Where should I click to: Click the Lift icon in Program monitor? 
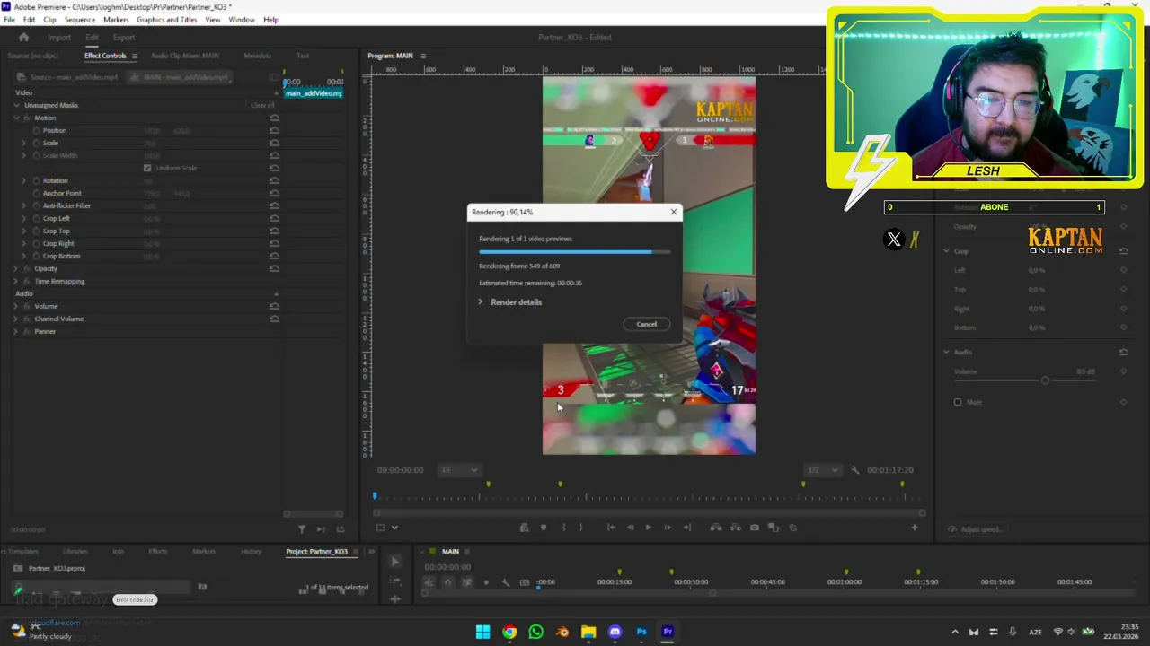tap(716, 528)
